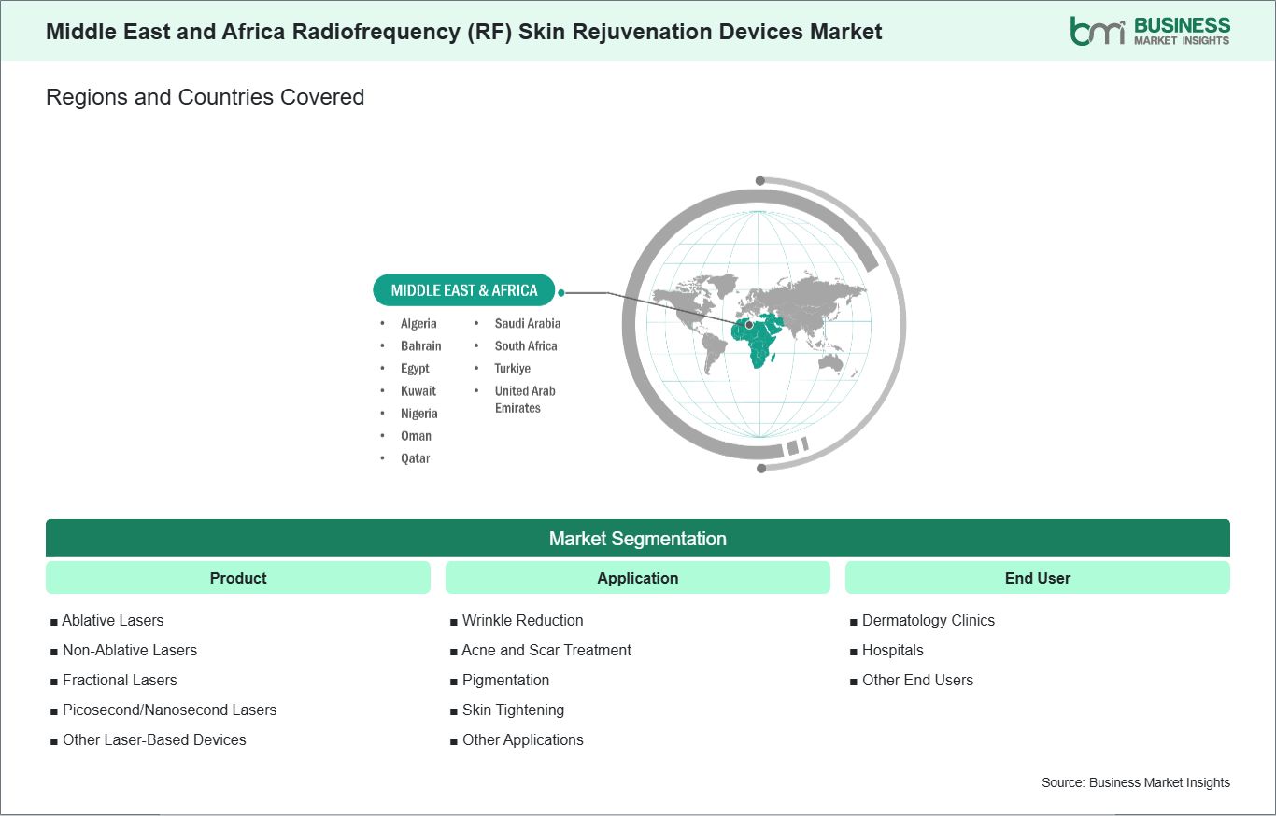Click the 'Kuwait' country entry
Screen dimensions: 1276x816
tap(418, 390)
